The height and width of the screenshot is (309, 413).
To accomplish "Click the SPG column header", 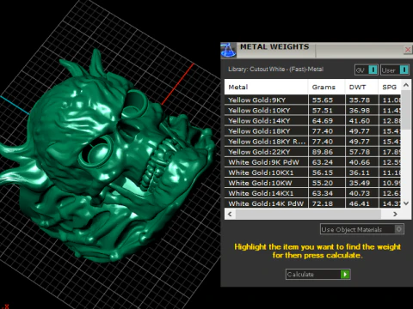I will 390,87.
